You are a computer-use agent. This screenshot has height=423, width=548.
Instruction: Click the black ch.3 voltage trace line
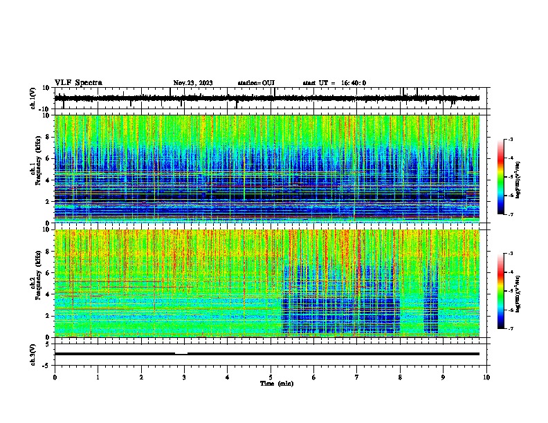click(266, 354)
